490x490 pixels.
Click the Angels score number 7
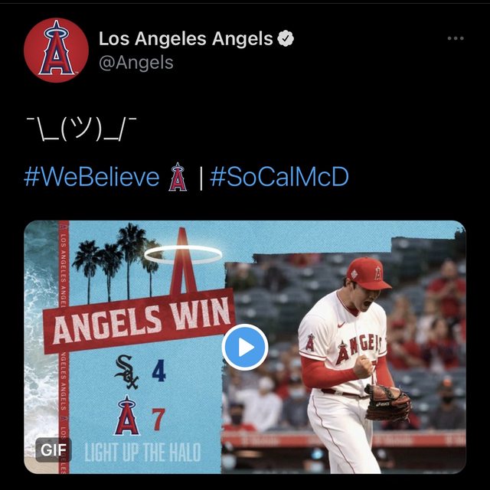tap(158, 419)
